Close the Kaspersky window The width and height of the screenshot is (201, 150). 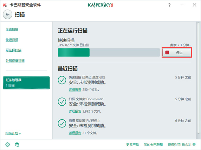194,5
